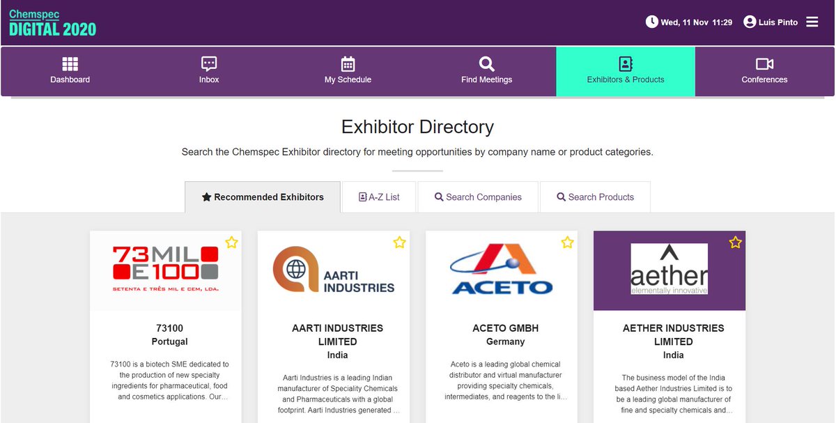Open the Aceto logo thumbnail
This screenshot has width=836, height=423.
(x=502, y=269)
